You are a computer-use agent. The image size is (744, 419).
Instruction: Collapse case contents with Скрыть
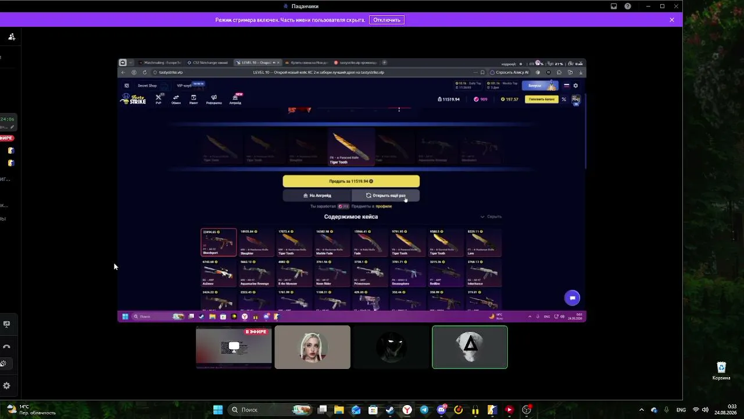pos(491,216)
